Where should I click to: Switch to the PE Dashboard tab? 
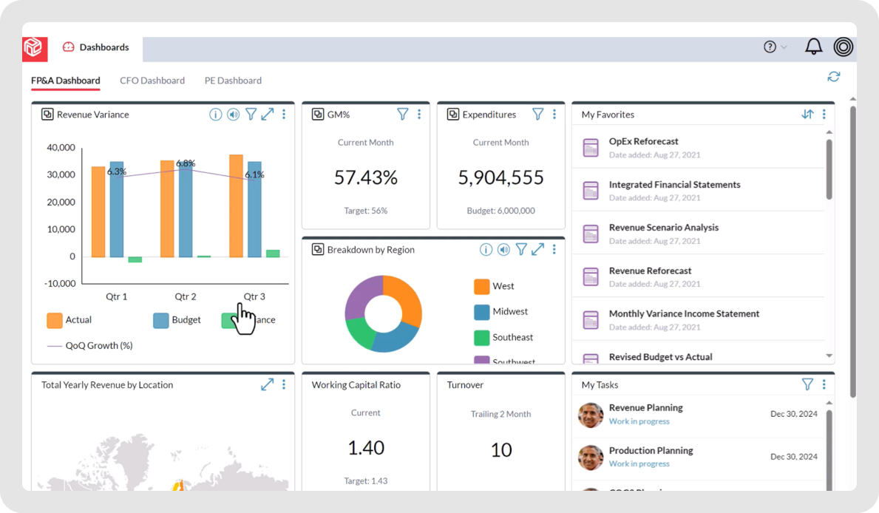point(233,80)
